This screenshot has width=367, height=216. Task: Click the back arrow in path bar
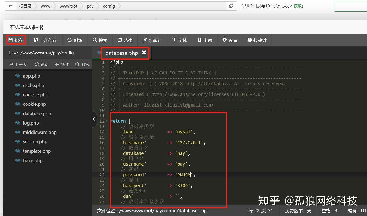pyautogui.click(x=10, y=6)
